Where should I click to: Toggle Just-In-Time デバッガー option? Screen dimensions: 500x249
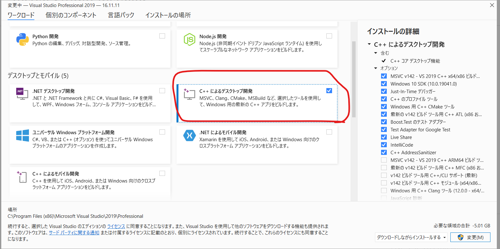click(384, 91)
